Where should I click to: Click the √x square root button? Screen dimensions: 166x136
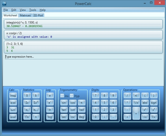(x=145, y=117)
